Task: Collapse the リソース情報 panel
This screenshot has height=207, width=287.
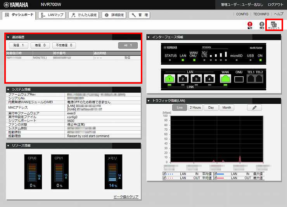Action: tap(8, 146)
